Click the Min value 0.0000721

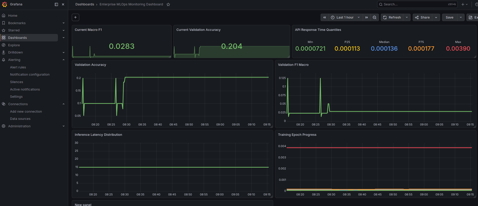click(x=310, y=49)
